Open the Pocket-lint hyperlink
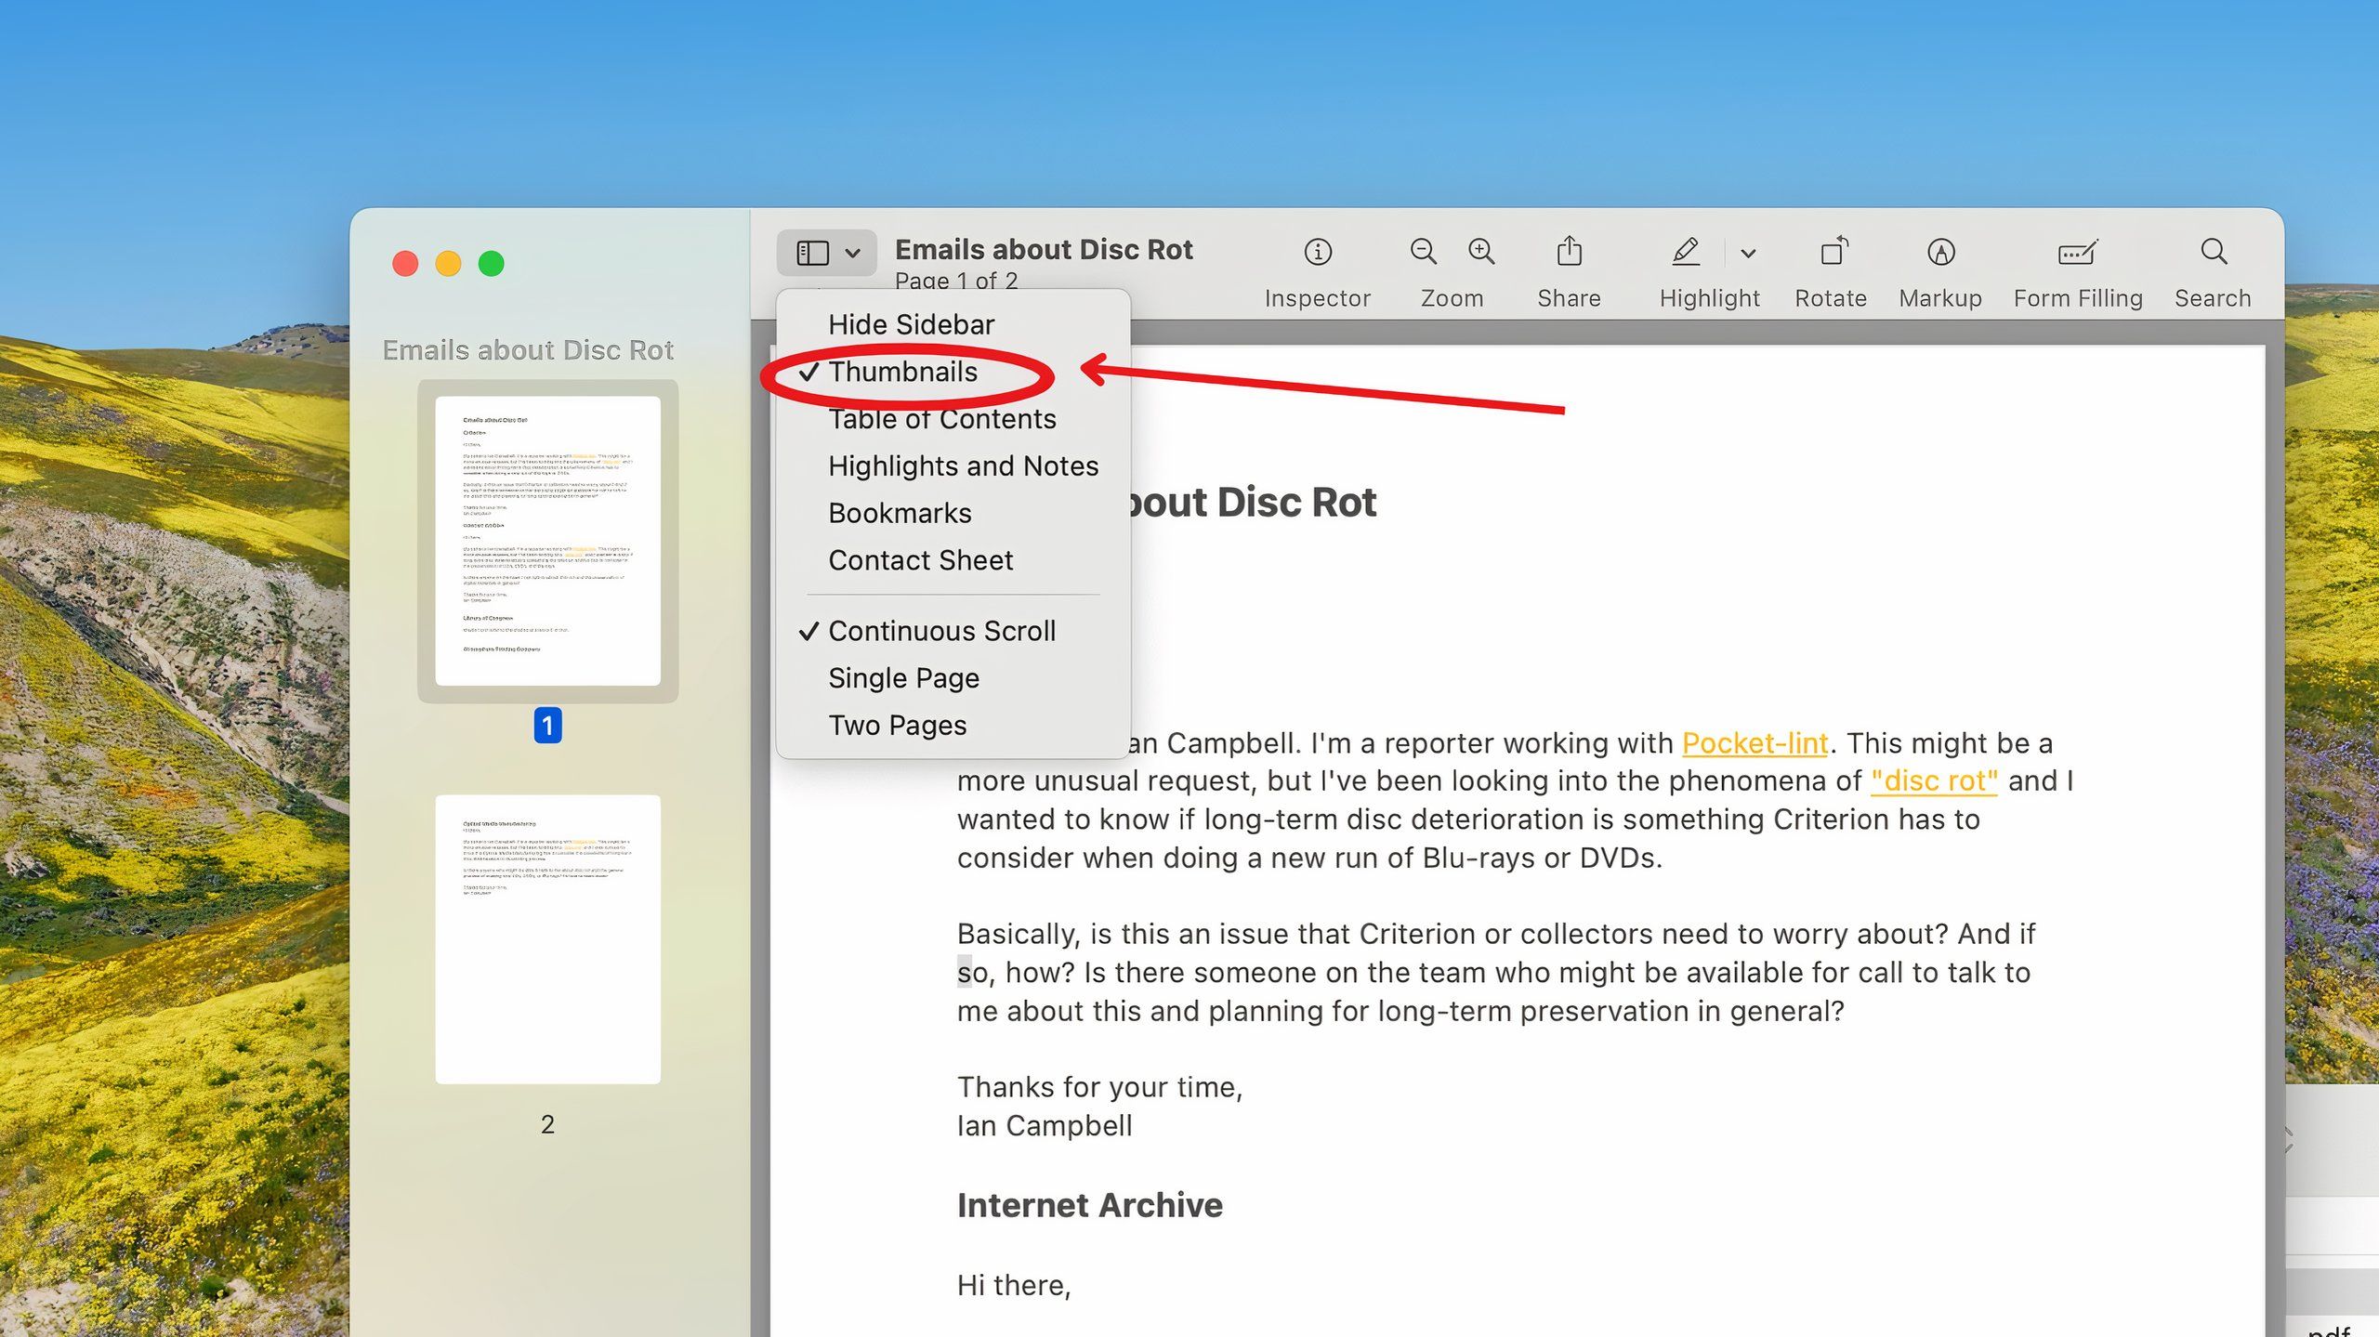This screenshot has height=1337, width=2379. click(x=1755, y=743)
